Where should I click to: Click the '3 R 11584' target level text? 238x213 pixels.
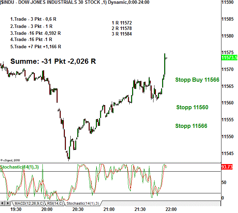click(x=121, y=34)
